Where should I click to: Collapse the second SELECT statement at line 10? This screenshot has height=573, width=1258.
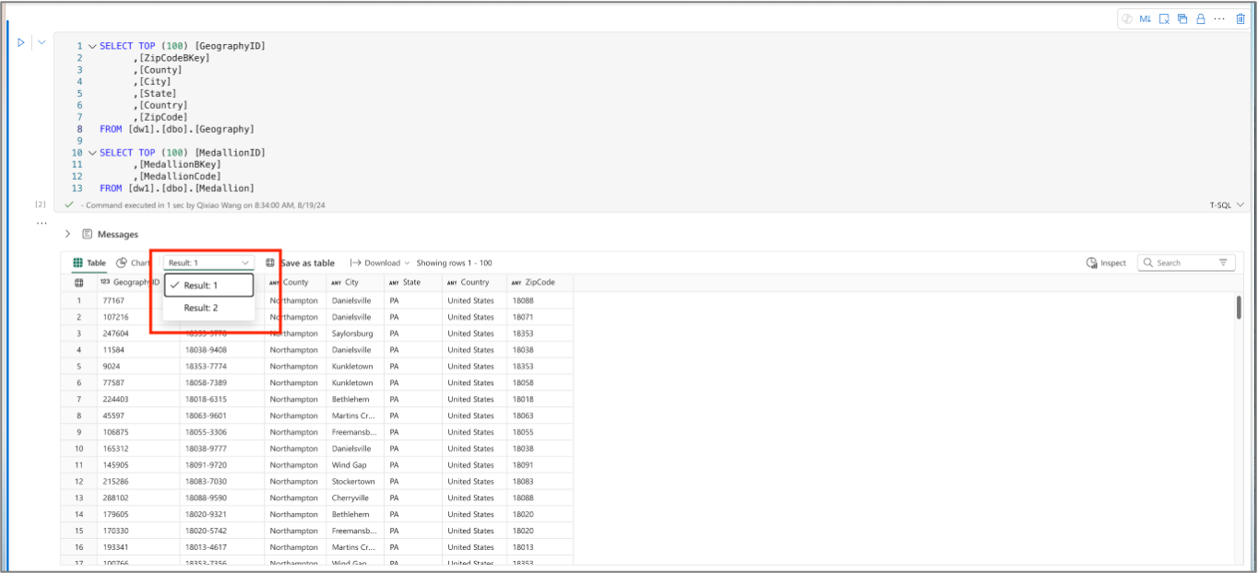[92, 153]
